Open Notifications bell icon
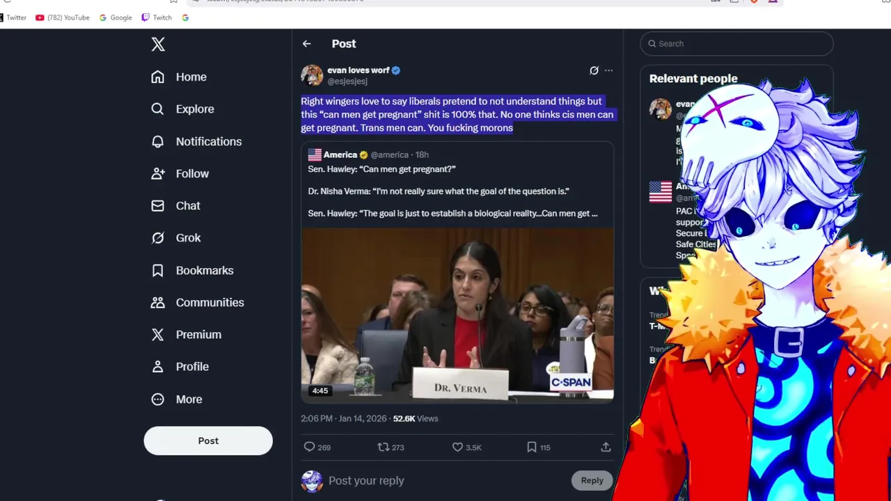891x501 pixels. point(158,141)
